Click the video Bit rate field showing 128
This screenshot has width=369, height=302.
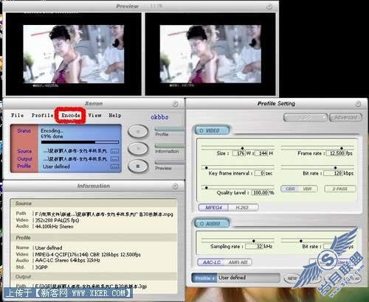pyautogui.click(x=334, y=173)
